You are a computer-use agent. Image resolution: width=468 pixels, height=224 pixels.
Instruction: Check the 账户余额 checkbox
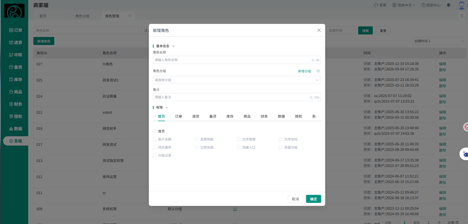coord(154,139)
